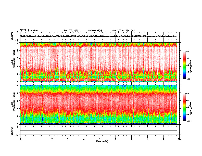Click time axis tick label 0
The width and height of the screenshot is (202, 156).
20,139
